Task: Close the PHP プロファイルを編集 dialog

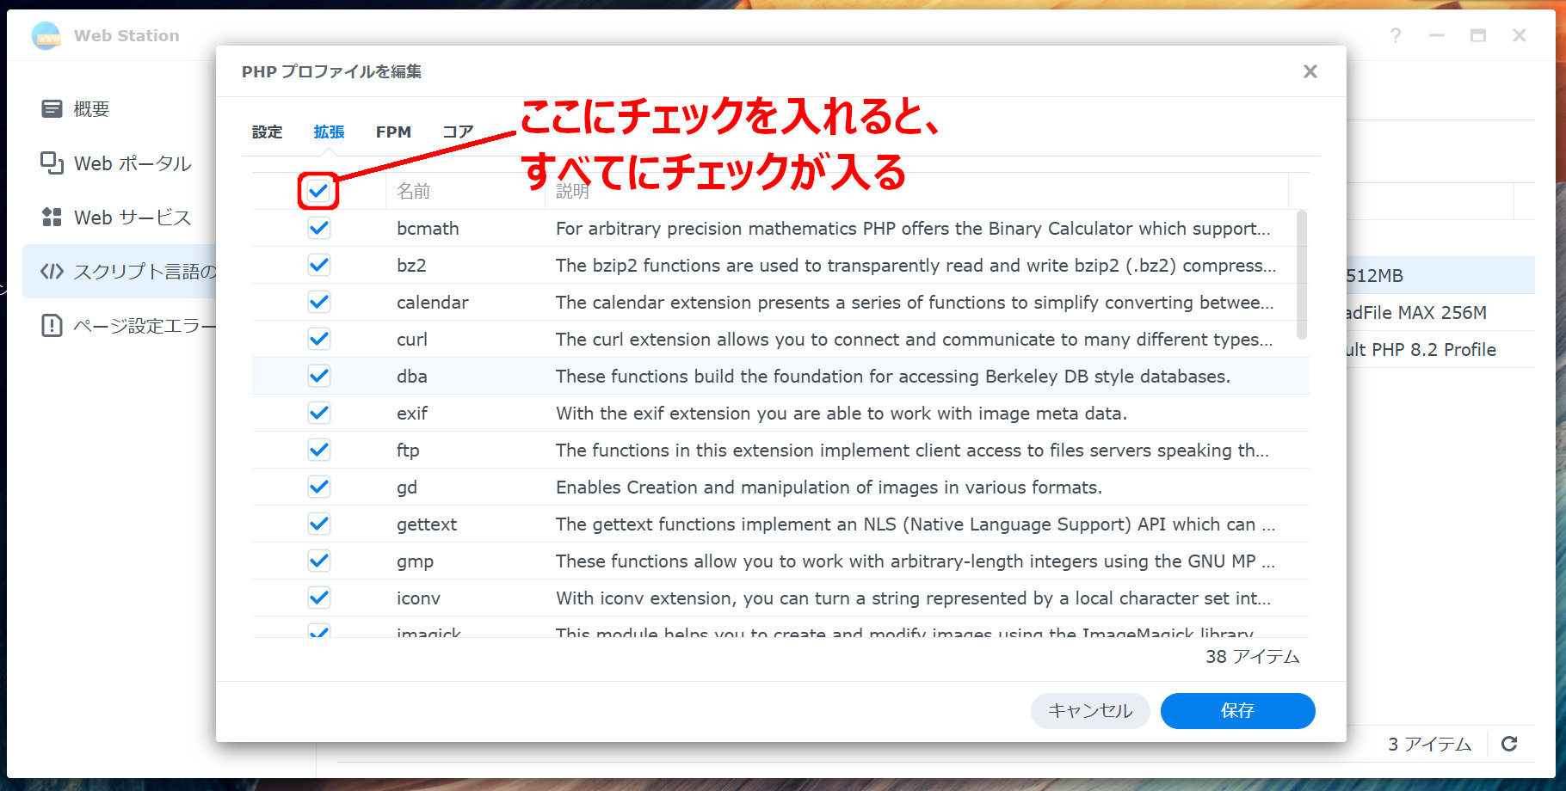Action: point(1310,71)
